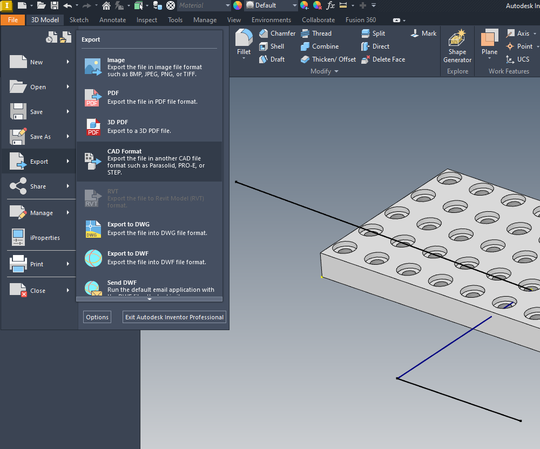Image resolution: width=540 pixels, height=449 pixels.
Task: Choose Export to DWG
Action: (x=150, y=229)
